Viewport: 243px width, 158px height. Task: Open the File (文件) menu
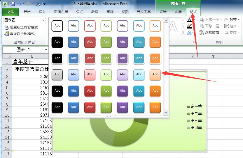coord(11,12)
